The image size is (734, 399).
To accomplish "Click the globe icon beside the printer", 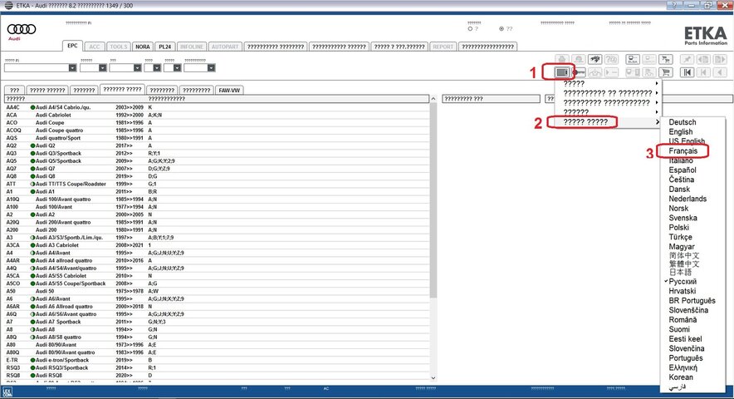I will point(579,60).
